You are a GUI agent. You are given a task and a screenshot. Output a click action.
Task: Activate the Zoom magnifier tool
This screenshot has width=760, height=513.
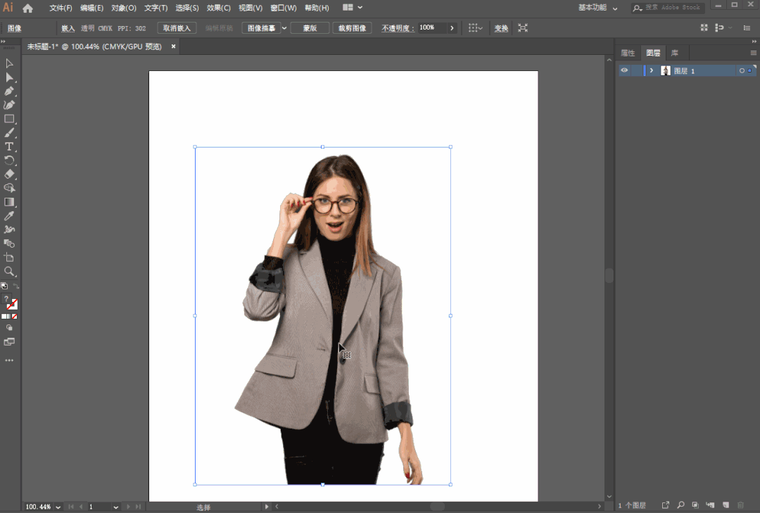(9, 271)
